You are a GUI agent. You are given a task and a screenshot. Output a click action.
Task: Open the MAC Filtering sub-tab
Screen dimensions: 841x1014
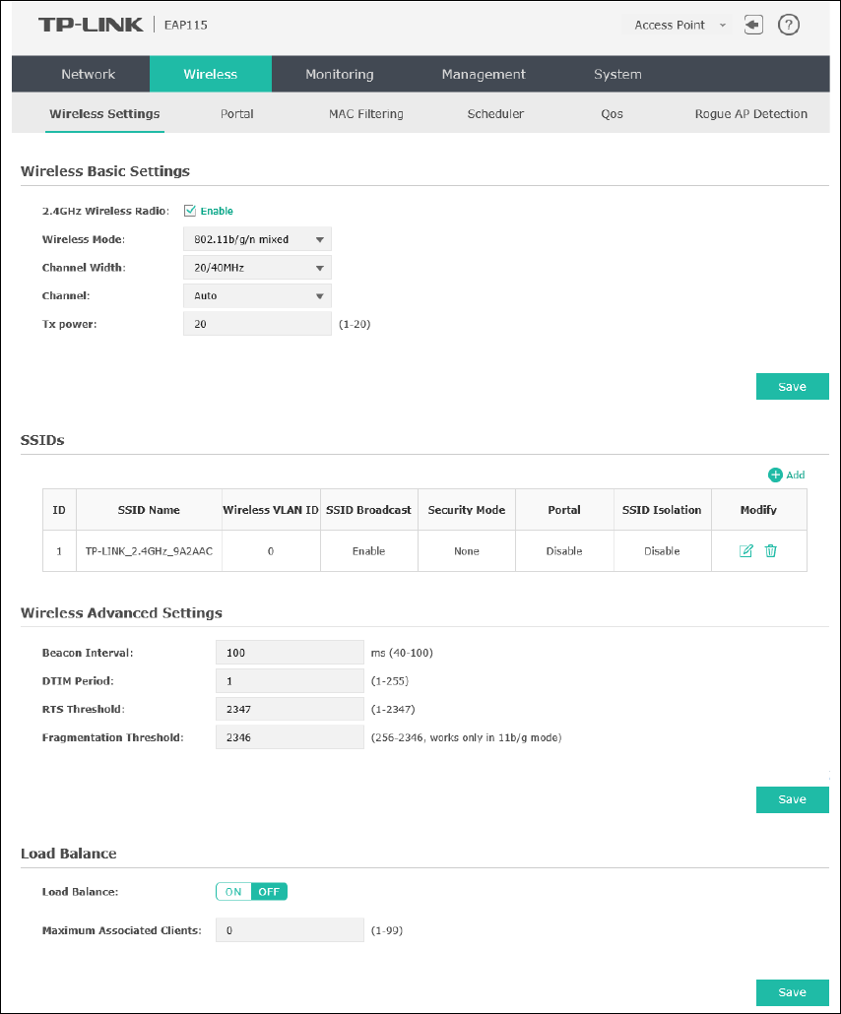pyautogui.click(x=366, y=114)
